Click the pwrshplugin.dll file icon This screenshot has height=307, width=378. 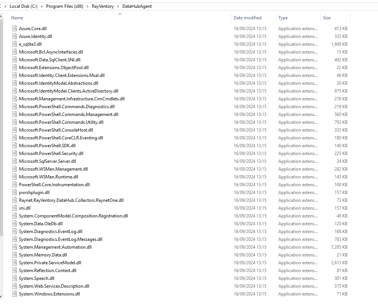(15, 193)
